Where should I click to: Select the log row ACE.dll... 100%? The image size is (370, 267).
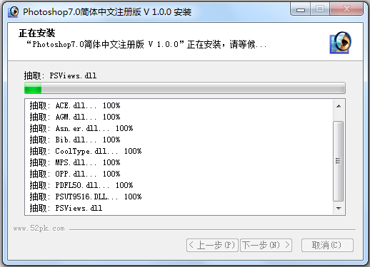[x=75, y=105]
